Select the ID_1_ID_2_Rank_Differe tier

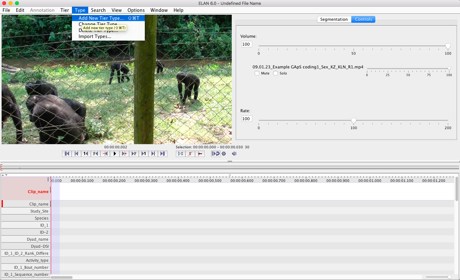[26, 253]
